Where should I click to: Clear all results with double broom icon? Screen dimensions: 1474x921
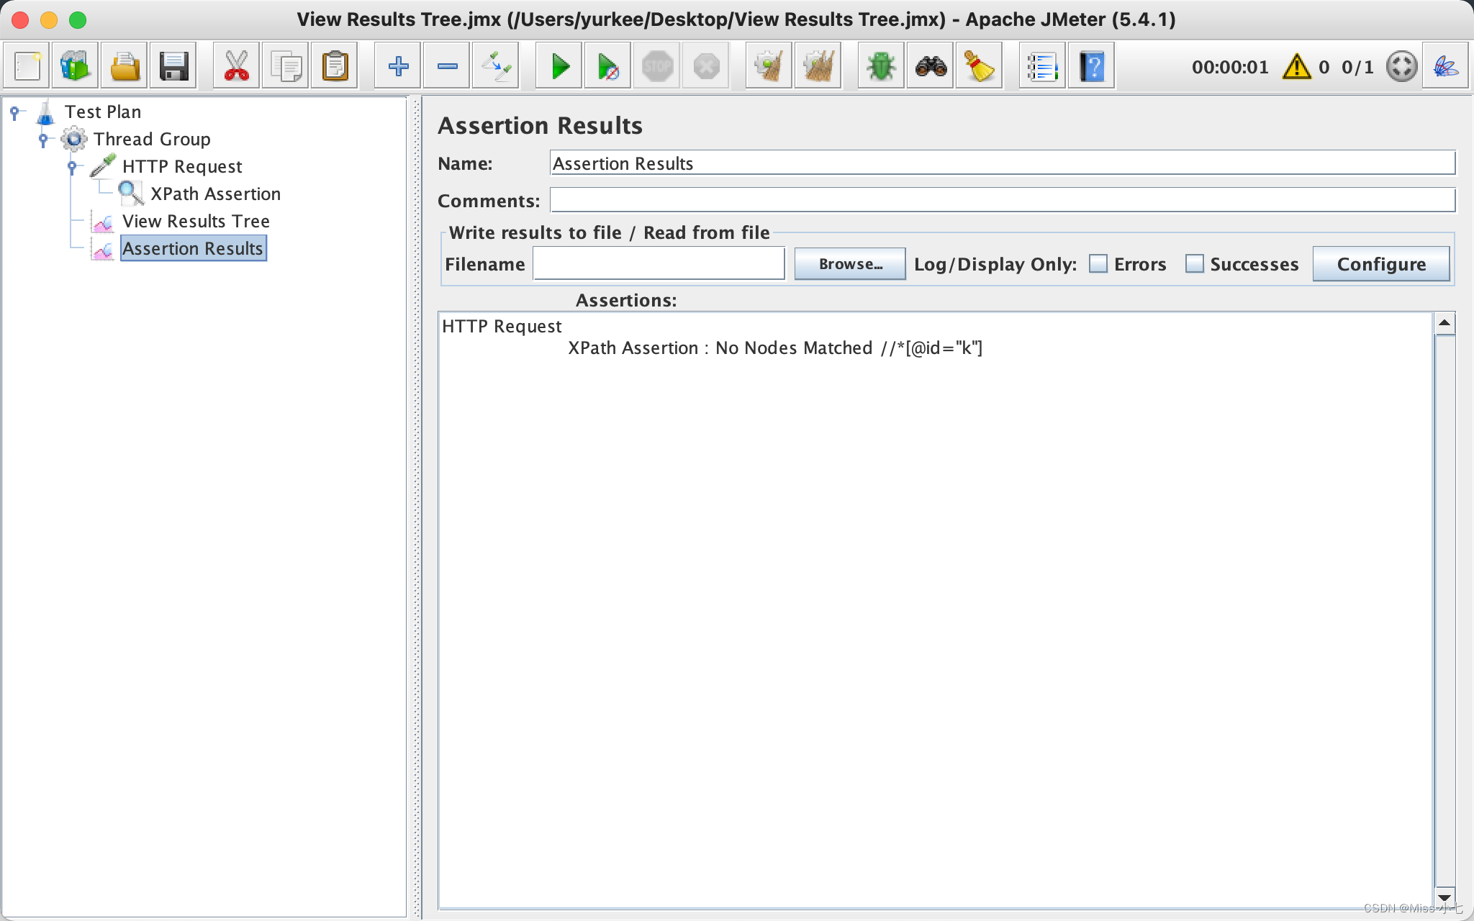click(818, 66)
